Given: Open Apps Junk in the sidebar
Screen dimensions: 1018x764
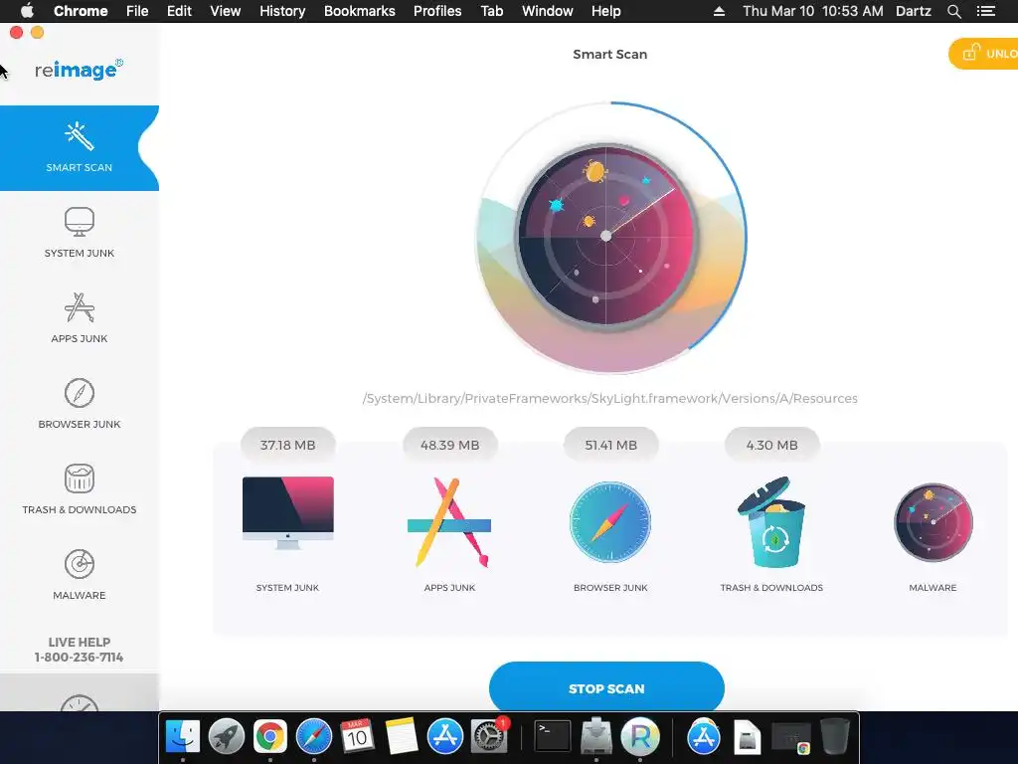Looking at the screenshot, I should click(80, 318).
